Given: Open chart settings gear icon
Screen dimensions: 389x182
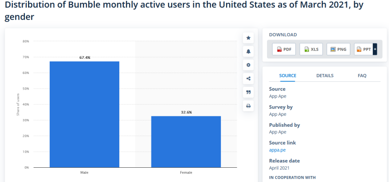Looking at the screenshot, I should pyautogui.click(x=248, y=65).
